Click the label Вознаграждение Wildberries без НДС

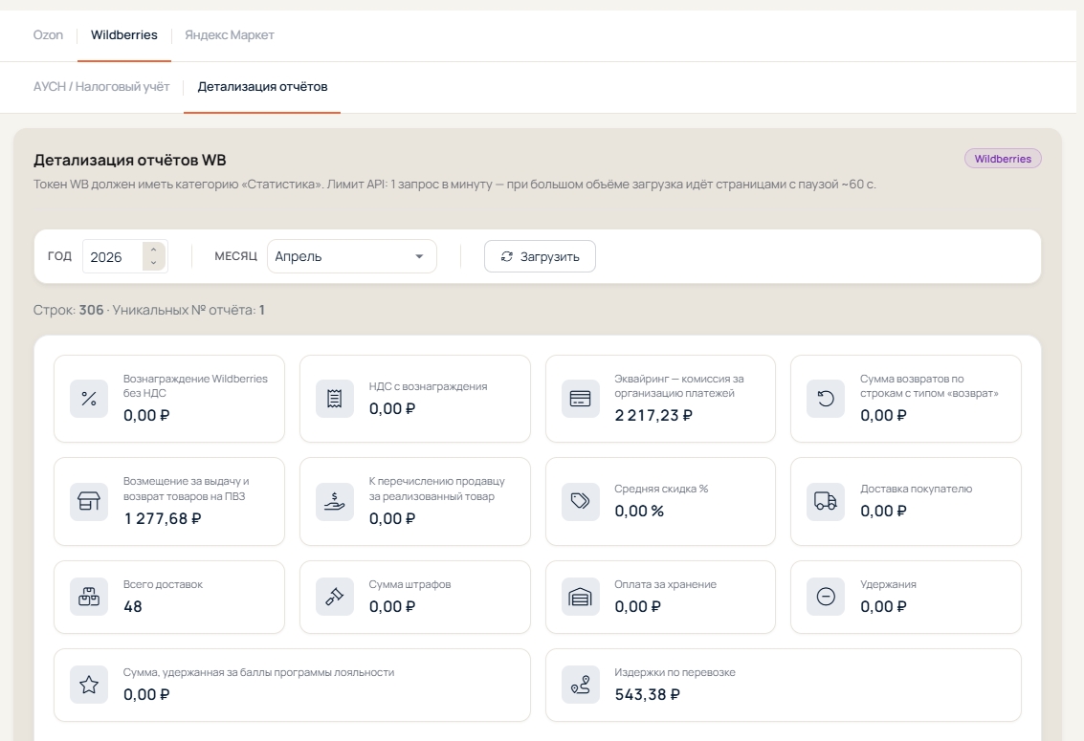pyautogui.click(x=195, y=386)
